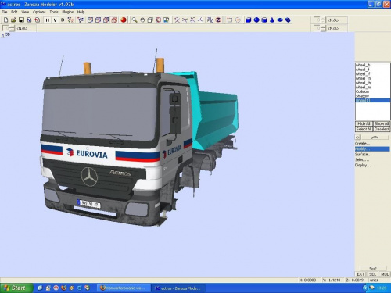Click the Z coordinate readout
This screenshot has width=391, height=293.
pos(356,280)
